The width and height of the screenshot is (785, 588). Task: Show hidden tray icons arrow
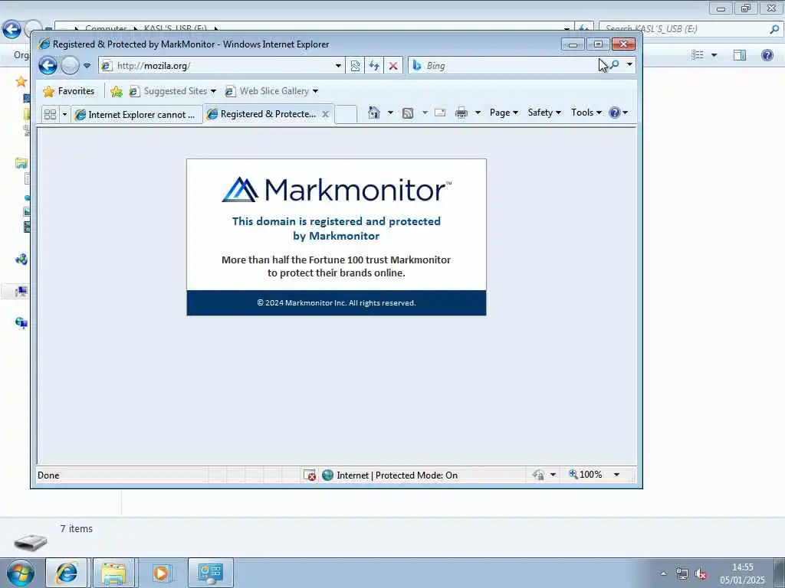pos(664,573)
